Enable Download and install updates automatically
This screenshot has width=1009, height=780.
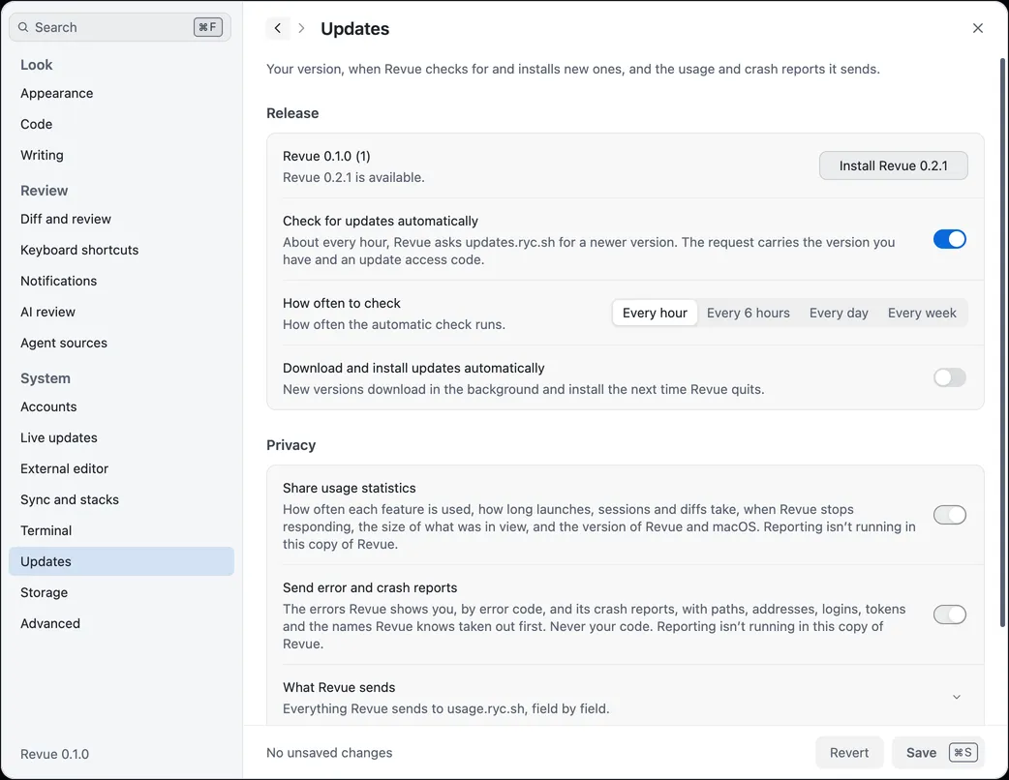point(950,377)
